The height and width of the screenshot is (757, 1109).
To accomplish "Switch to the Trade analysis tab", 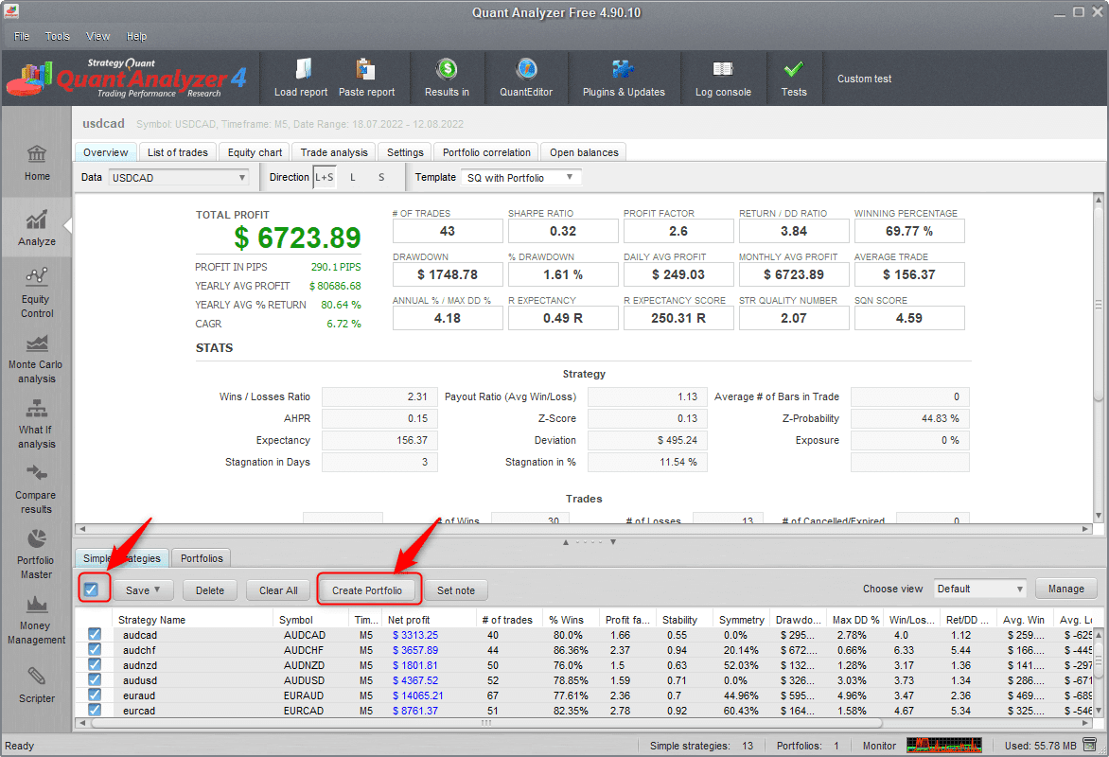I will (334, 152).
